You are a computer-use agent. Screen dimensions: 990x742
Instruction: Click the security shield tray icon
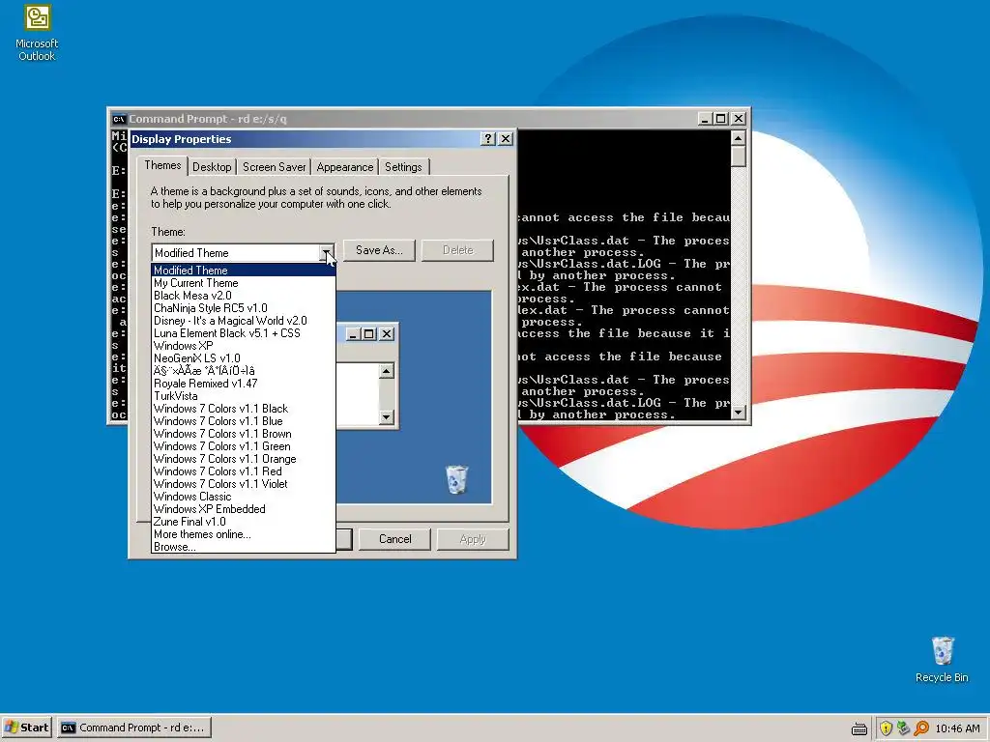point(886,728)
